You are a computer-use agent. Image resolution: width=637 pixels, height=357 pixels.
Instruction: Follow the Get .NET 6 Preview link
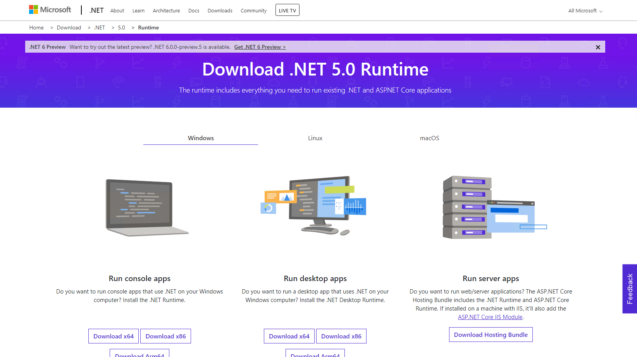260,47
